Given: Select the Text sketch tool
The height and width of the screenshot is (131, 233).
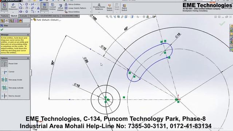Looking at the screenshot, I should coord(38,8).
